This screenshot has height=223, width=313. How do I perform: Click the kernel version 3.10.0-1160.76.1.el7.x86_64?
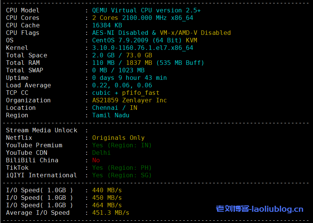[x=142, y=48]
